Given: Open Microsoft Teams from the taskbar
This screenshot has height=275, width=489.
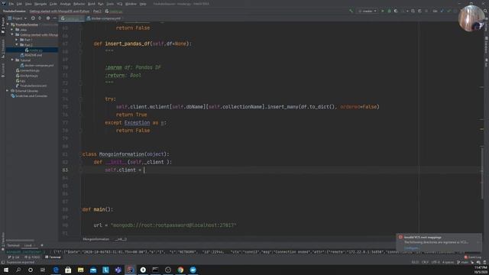Looking at the screenshot, I should point(118,270).
